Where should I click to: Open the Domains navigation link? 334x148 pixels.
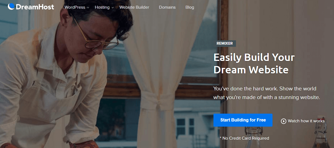pos(167,7)
